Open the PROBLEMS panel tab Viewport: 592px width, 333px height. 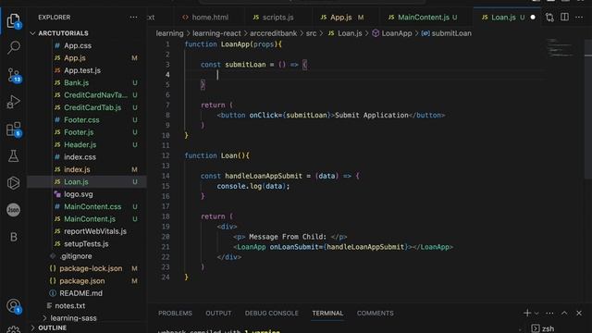click(175, 314)
